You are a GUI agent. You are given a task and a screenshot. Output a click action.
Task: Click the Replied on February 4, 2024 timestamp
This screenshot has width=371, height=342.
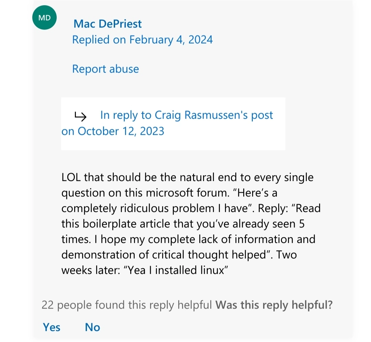click(142, 40)
